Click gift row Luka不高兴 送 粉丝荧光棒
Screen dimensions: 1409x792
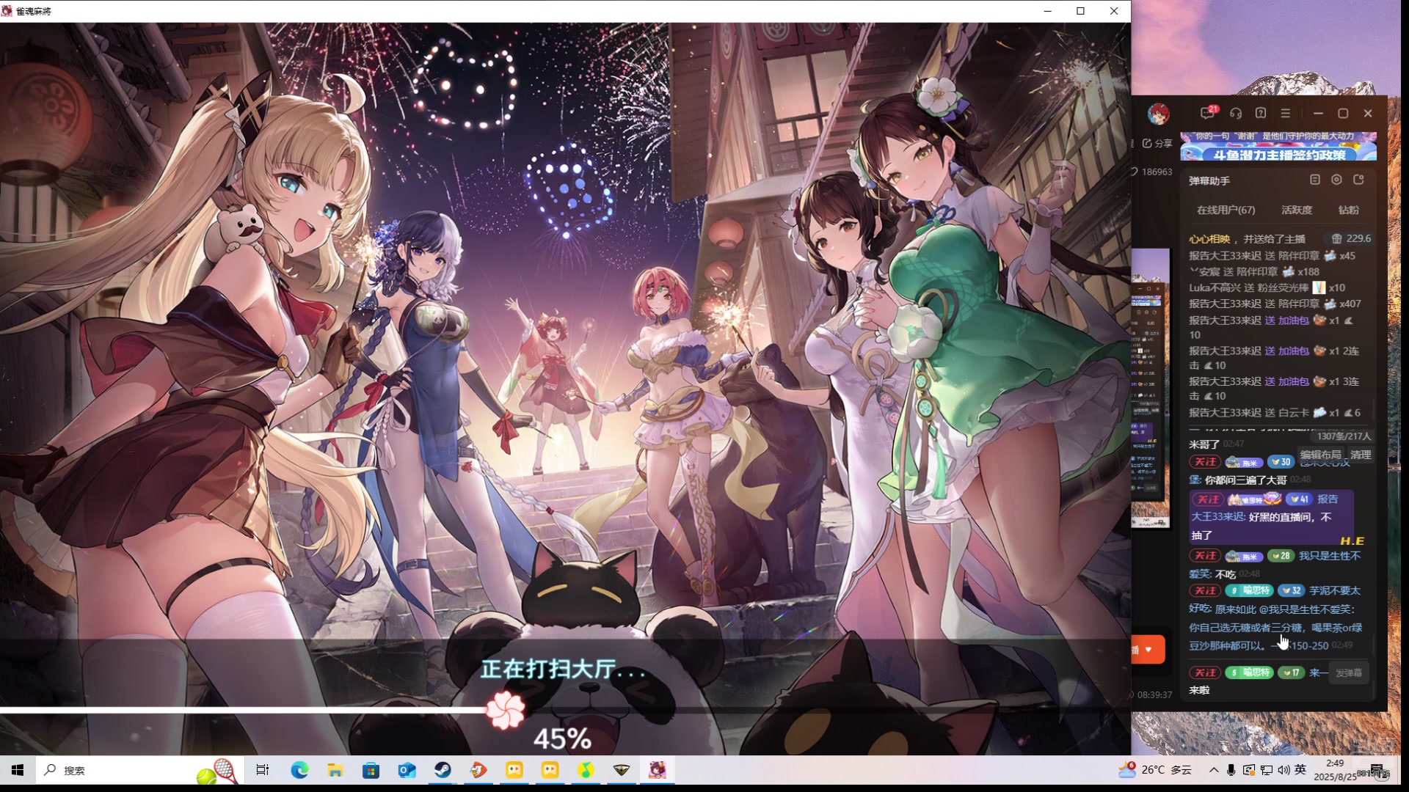click(1267, 287)
